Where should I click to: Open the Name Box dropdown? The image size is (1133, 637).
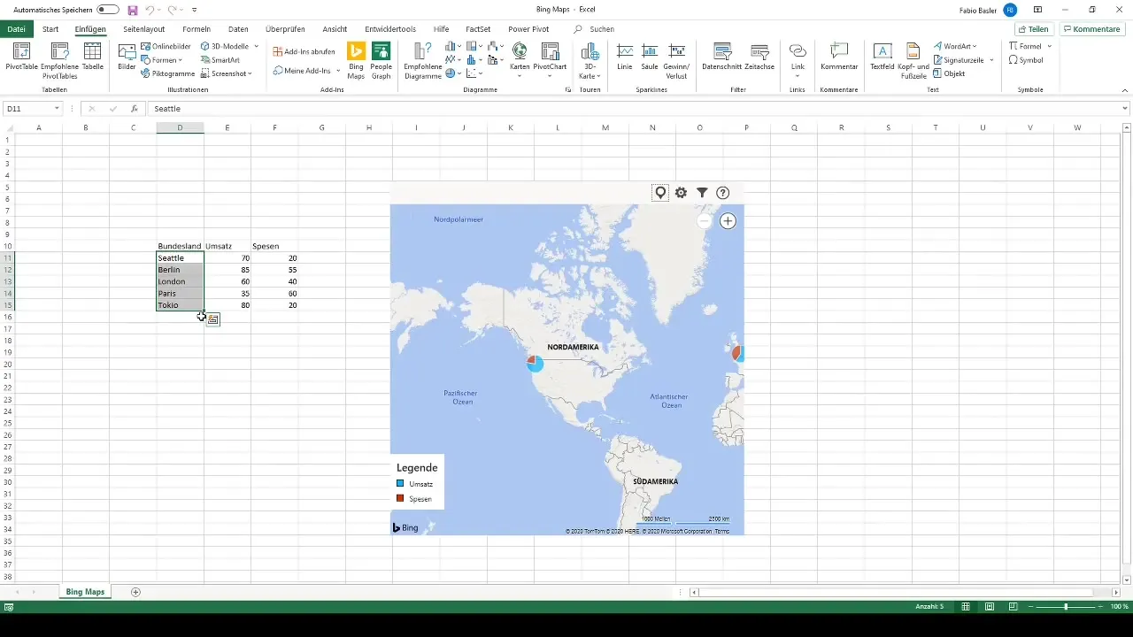coord(57,109)
